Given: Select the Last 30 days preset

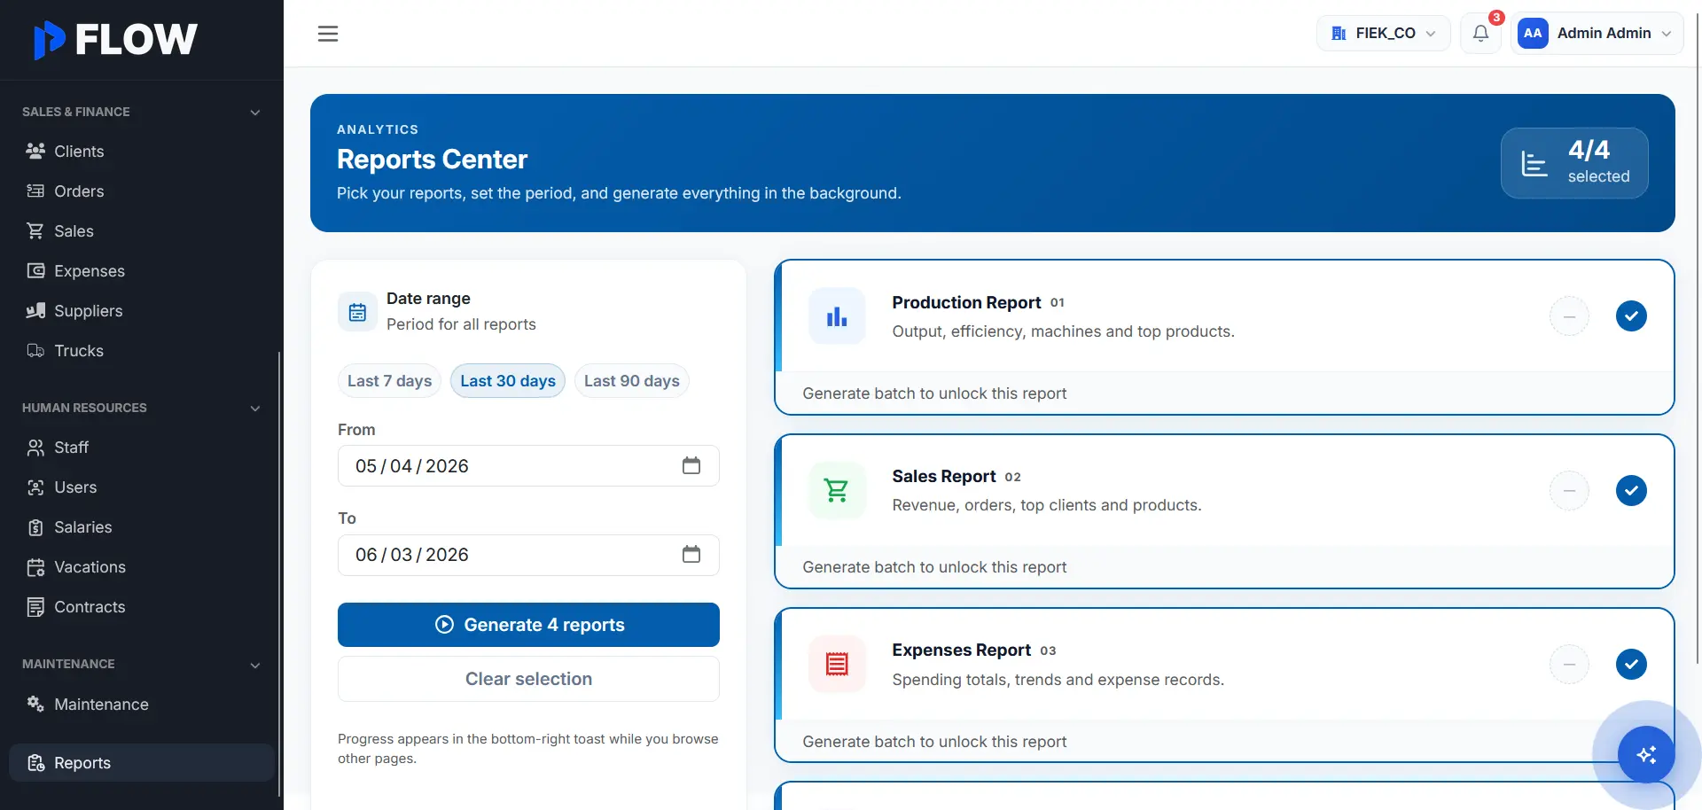Looking at the screenshot, I should (508, 380).
